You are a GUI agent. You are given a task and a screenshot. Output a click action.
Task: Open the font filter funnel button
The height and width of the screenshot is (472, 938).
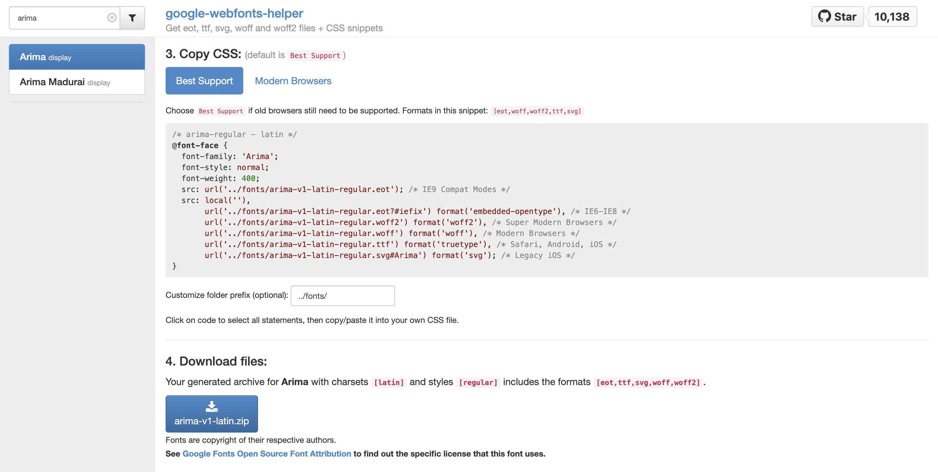click(132, 18)
